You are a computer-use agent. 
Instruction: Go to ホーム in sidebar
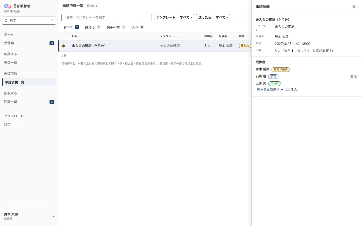(29, 35)
